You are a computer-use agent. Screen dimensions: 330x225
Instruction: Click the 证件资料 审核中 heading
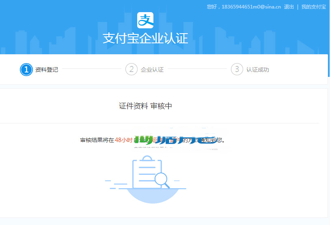(x=145, y=106)
